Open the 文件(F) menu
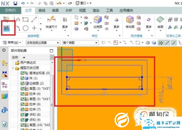This screenshot has width=182, height=130. pyautogui.click(x=10, y=10)
